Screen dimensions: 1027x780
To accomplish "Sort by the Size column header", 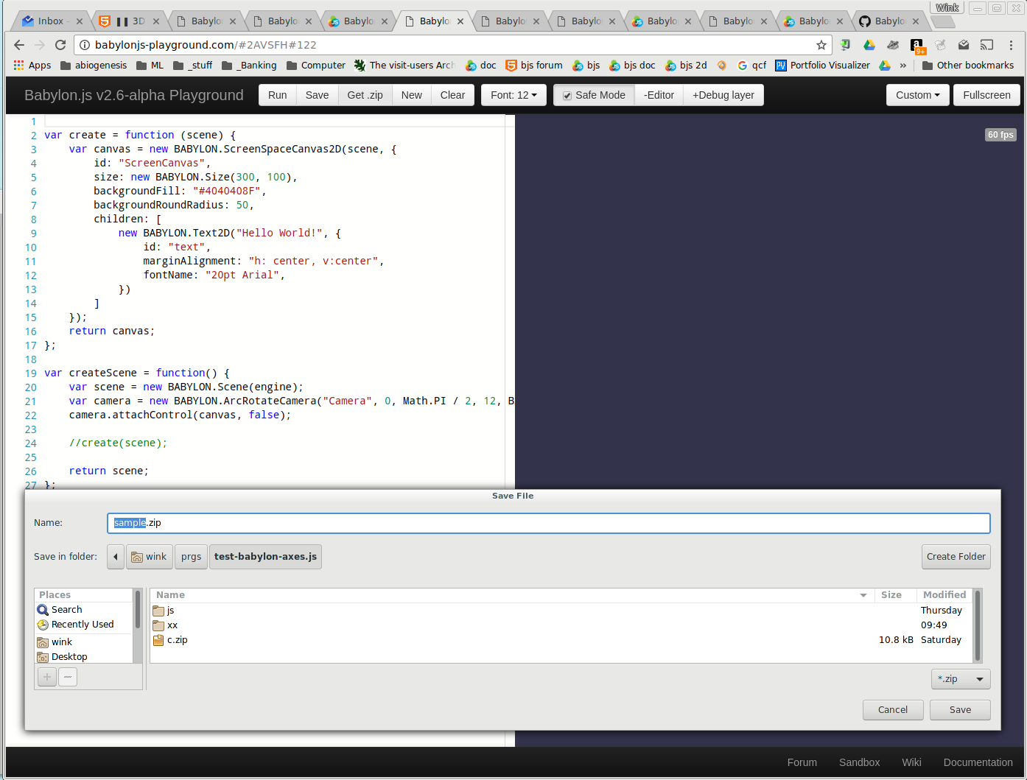I will coord(895,595).
